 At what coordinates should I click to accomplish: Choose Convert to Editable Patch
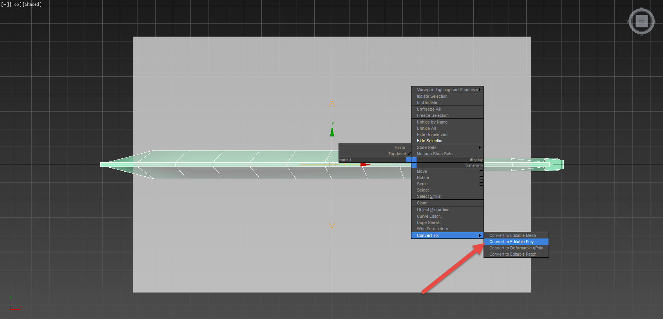[x=516, y=254]
